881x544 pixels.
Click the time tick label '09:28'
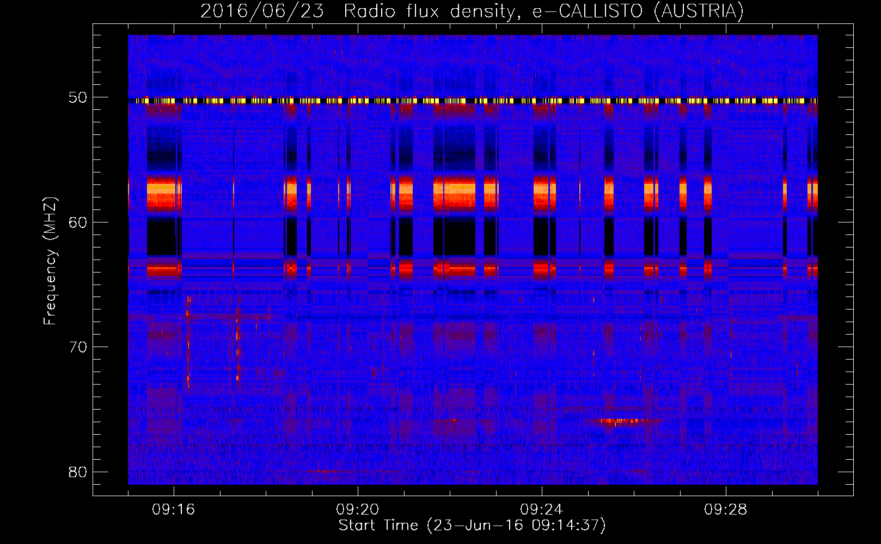(x=726, y=510)
